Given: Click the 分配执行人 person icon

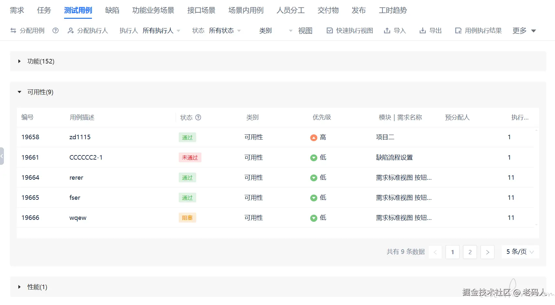Looking at the screenshot, I should 71,31.
